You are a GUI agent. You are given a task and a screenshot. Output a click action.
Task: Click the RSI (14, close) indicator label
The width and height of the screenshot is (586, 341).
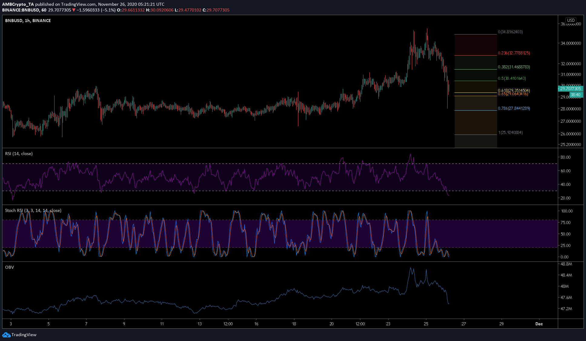[19, 154]
